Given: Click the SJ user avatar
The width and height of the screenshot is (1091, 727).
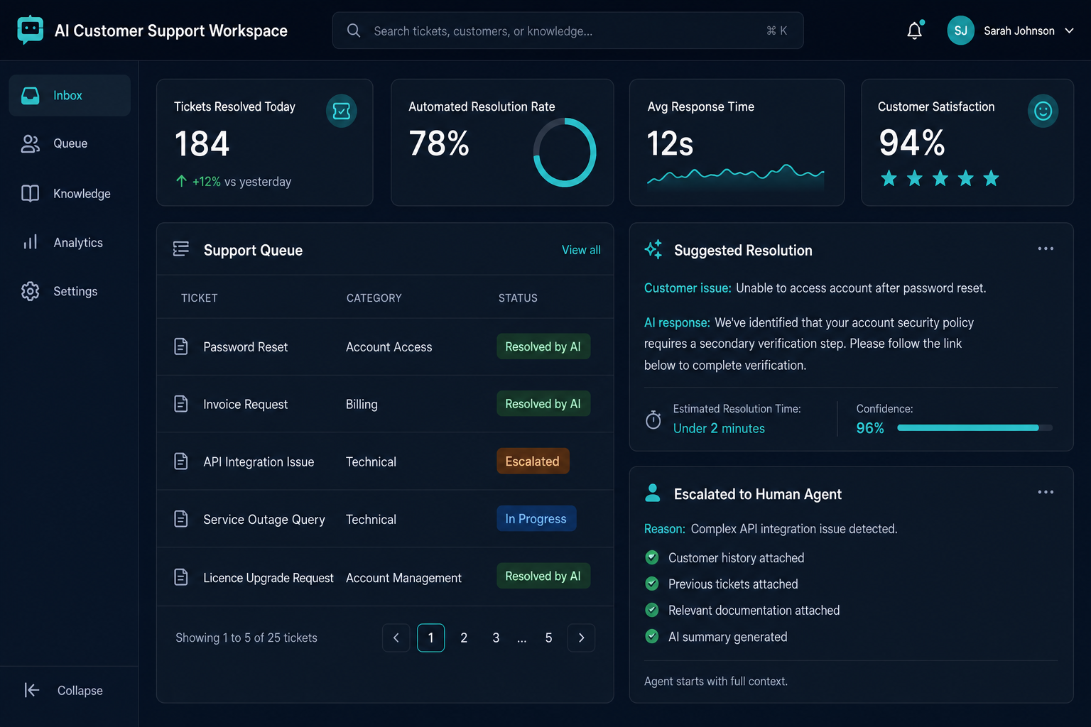Looking at the screenshot, I should [960, 31].
